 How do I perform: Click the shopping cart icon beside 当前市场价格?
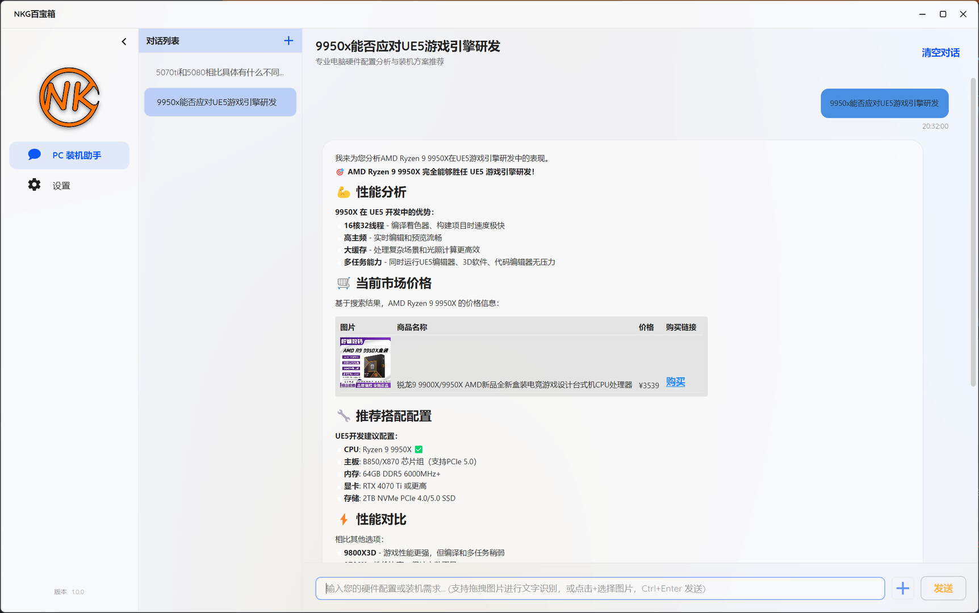coord(344,283)
